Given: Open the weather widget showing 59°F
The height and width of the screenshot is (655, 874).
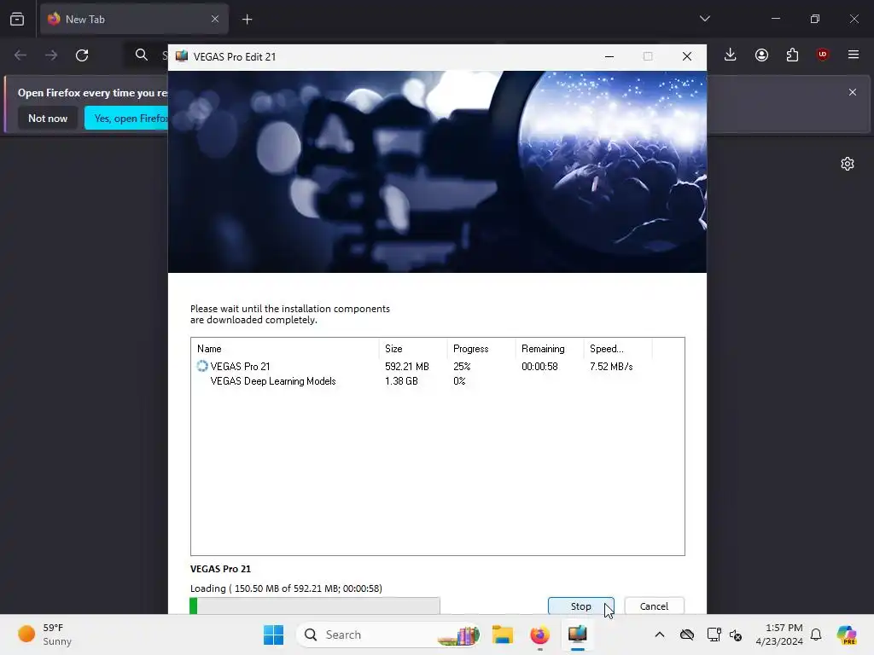Looking at the screenshot, I should [46, 635].
